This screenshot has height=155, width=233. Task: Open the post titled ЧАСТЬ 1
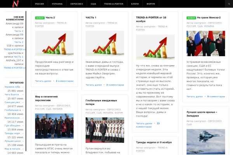pyautogui.click(x=91, y=18)
